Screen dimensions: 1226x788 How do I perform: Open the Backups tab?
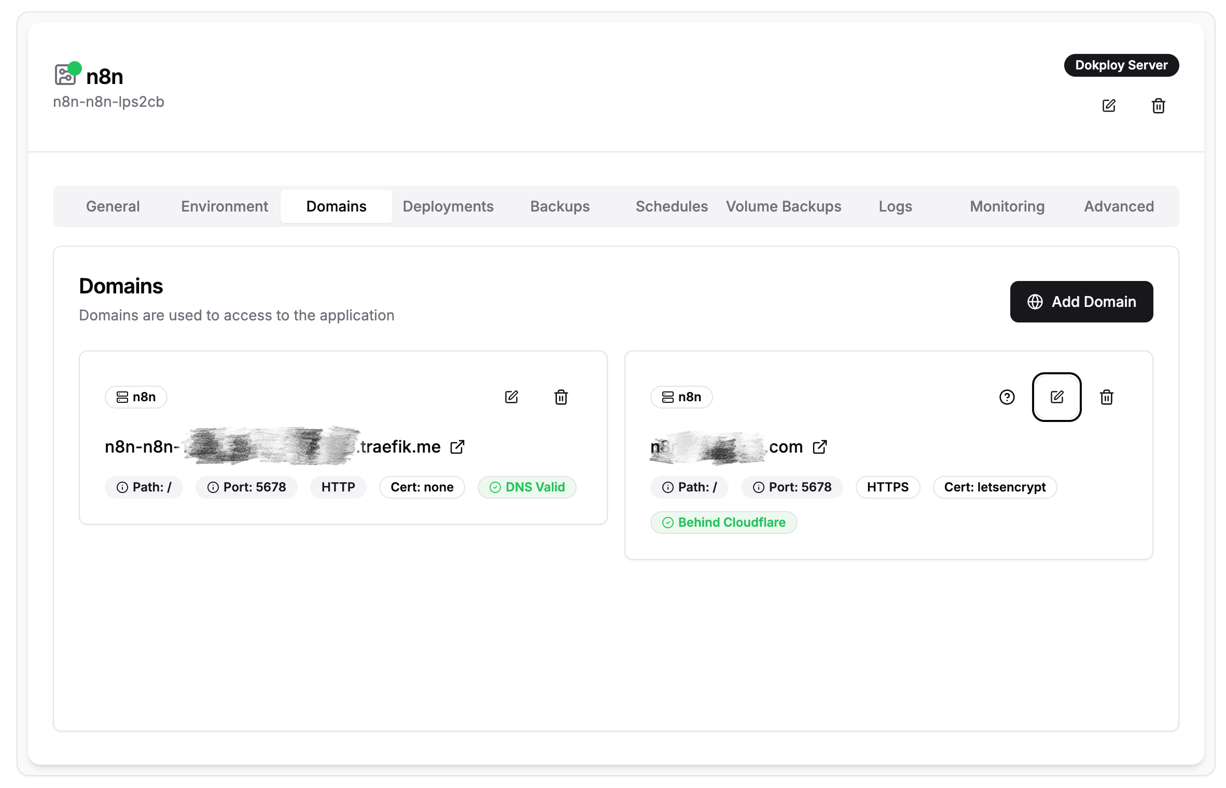(x=560, y=206)
